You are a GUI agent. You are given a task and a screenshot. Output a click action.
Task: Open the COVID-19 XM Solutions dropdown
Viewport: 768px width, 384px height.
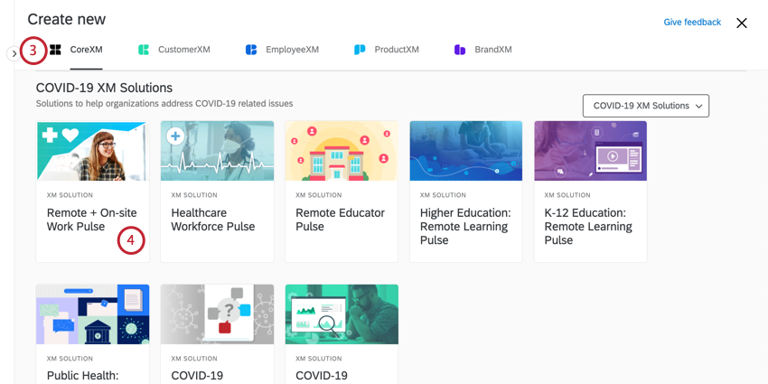tap(645, 106)
